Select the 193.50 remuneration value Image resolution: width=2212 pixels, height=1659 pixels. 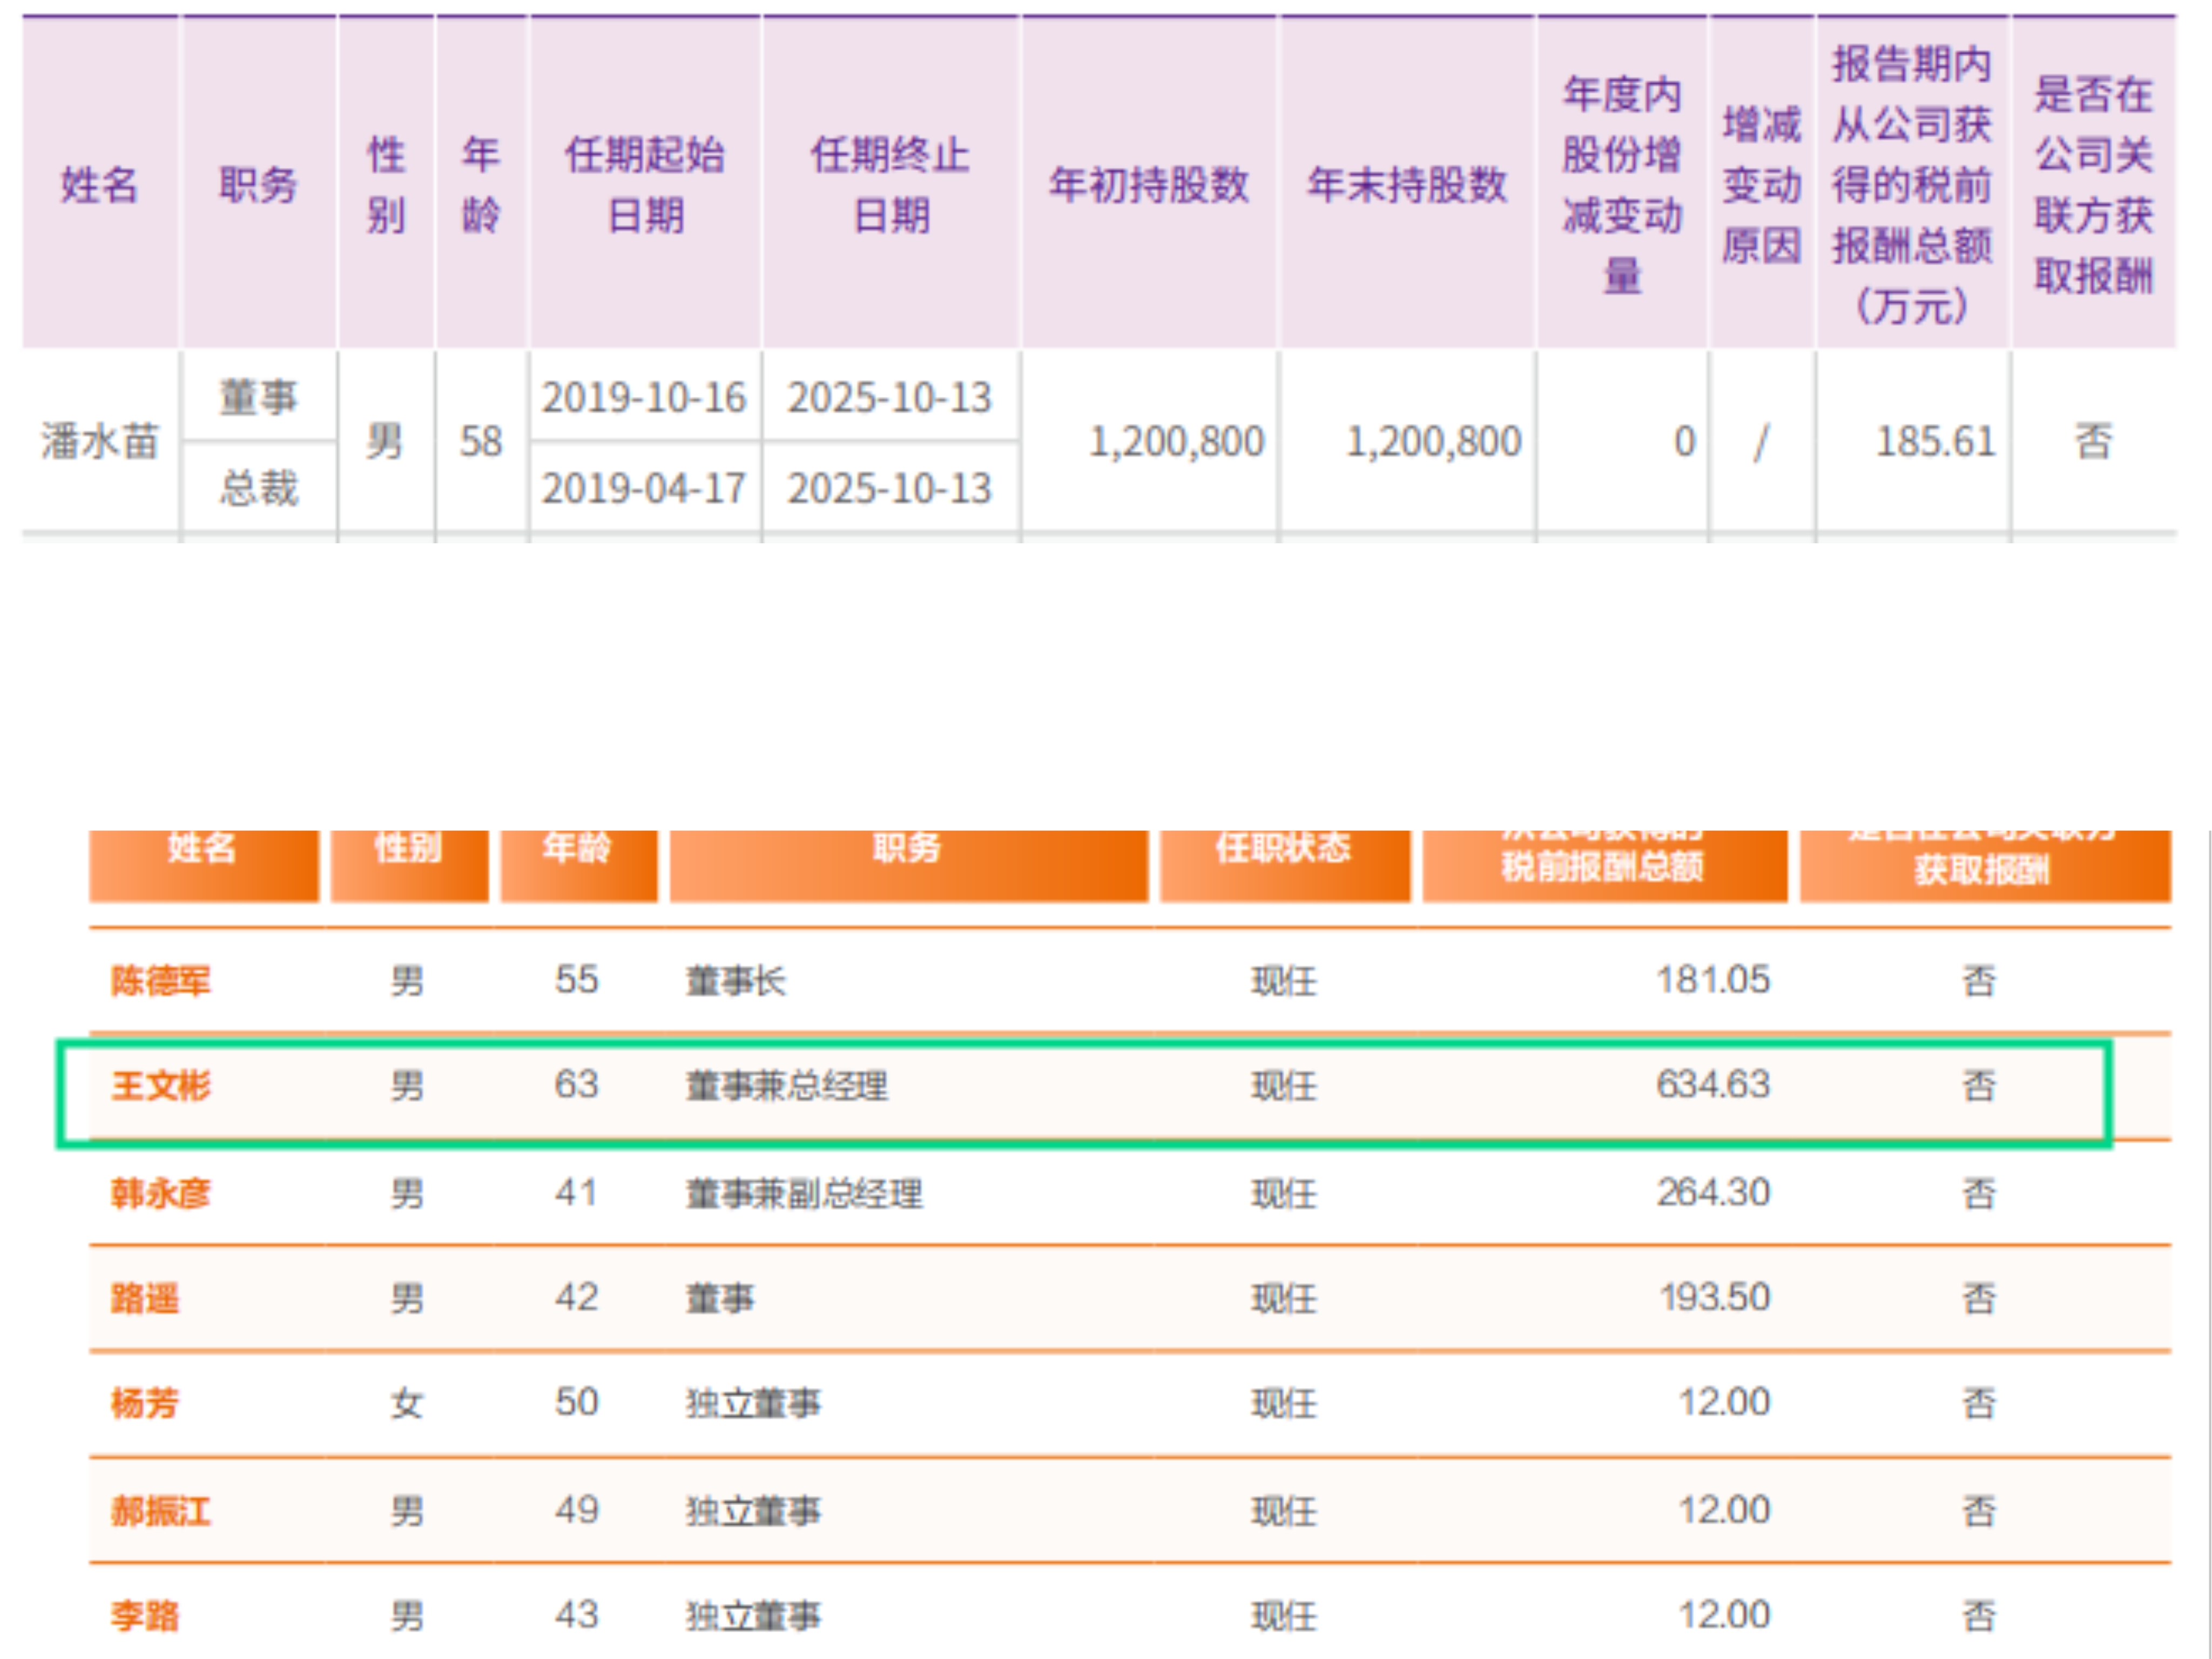point(1714,1298)
